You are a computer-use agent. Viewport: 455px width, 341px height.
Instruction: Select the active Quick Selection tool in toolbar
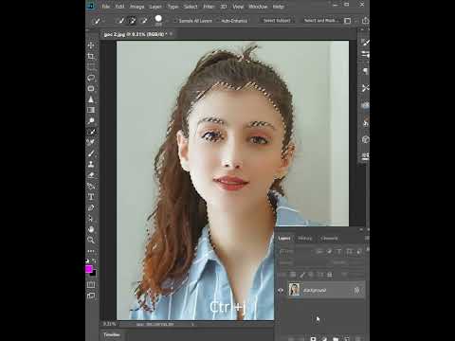click(91, 132)
